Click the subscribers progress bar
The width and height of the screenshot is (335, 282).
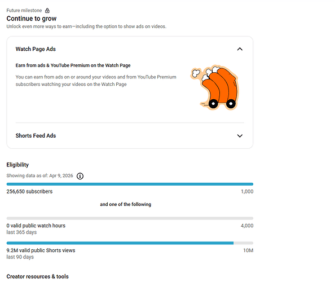(130, 184)
